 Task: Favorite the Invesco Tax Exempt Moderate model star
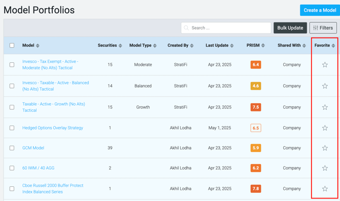[x=325, y=65]
